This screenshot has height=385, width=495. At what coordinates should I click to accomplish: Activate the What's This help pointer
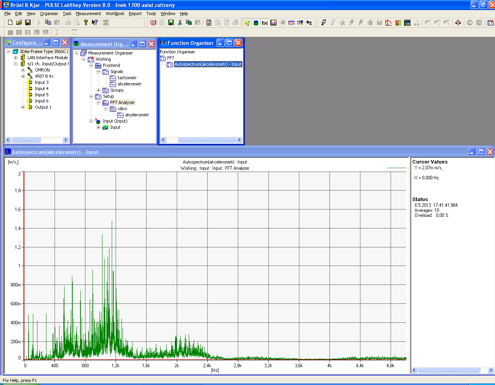click(x=95, y=23)
